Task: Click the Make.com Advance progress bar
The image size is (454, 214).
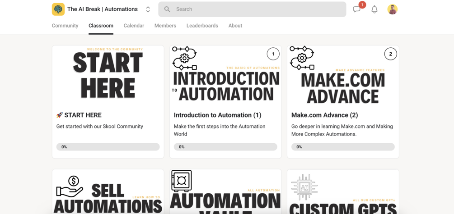Action: point(343,147)
